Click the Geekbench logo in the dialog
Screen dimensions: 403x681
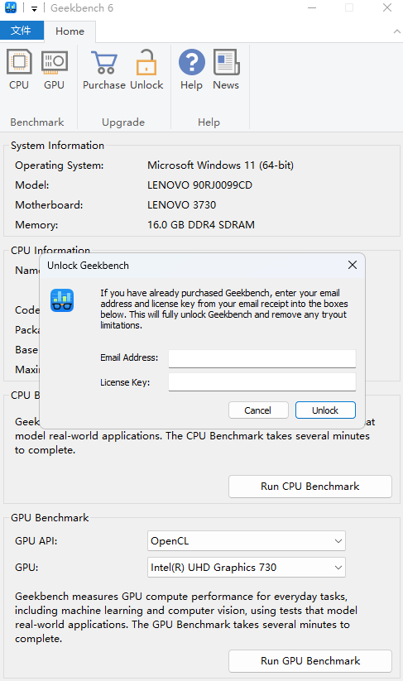point(63,300)
